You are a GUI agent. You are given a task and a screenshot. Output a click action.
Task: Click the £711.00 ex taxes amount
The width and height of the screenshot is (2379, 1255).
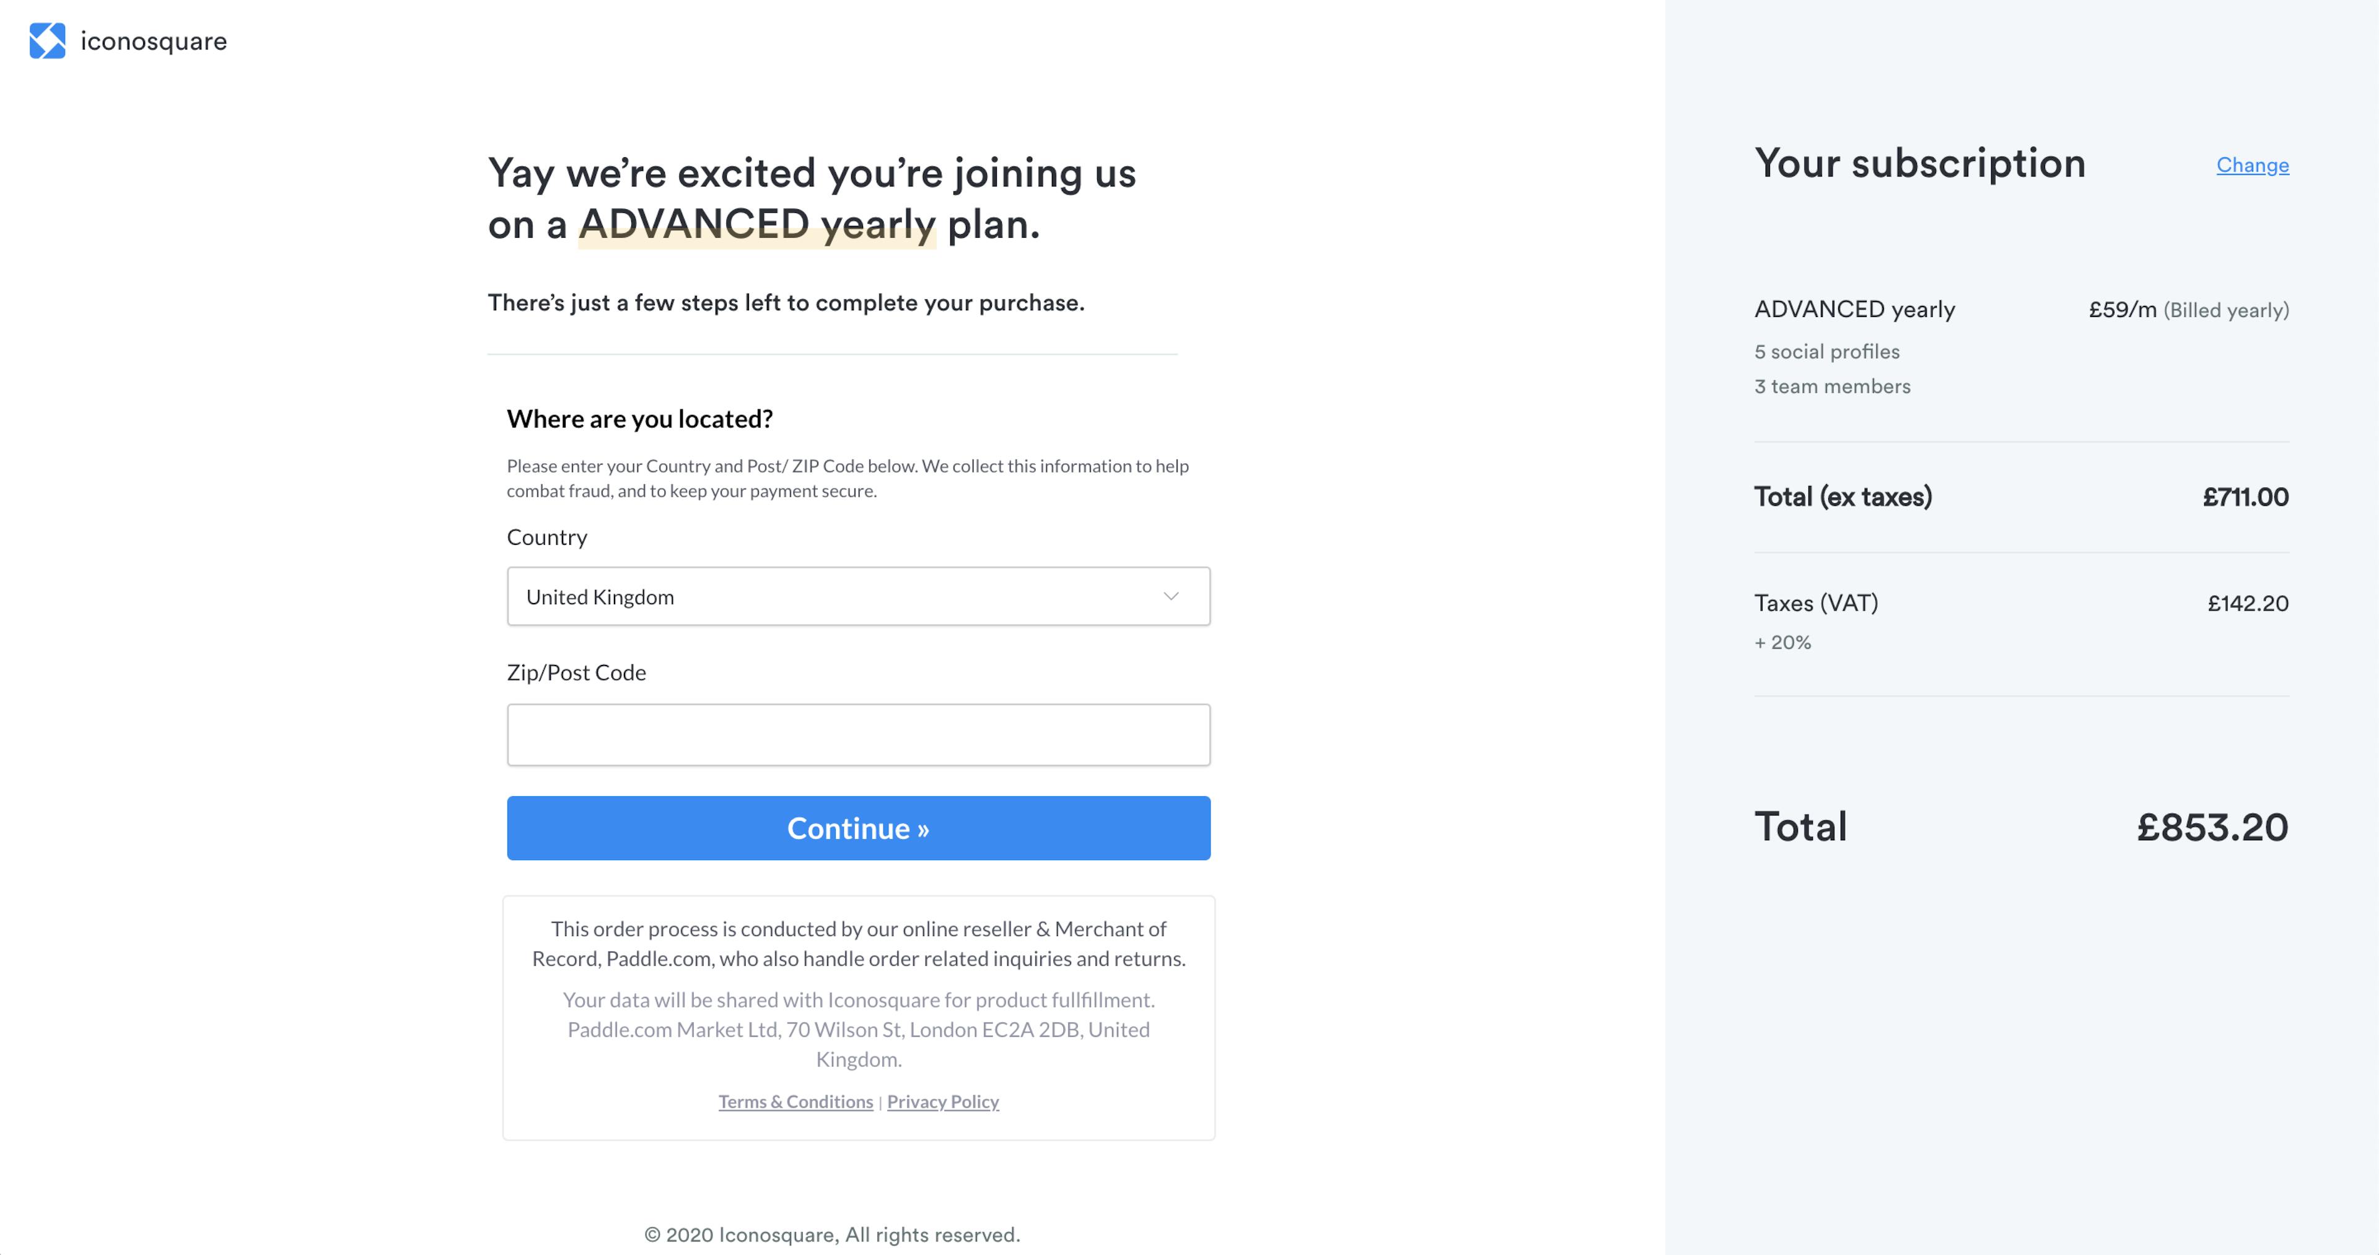[x=2245, y=497]
